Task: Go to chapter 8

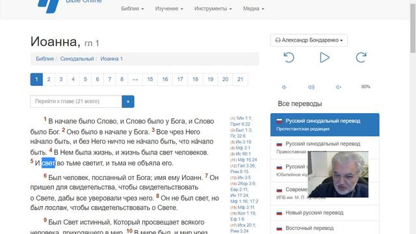Action: pos(122,79)
